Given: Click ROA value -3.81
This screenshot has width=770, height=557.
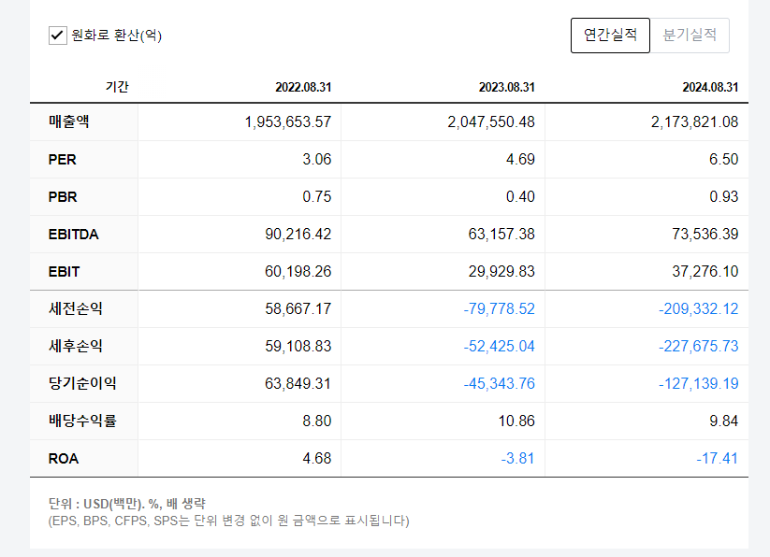Looking at the screenshot, I should click(517, 459).
